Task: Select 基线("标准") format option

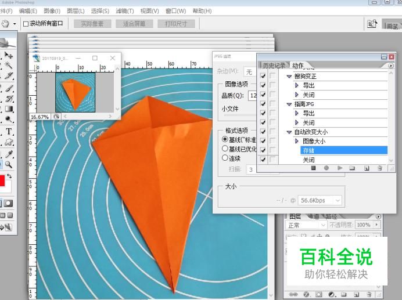Action: point(225,139)
